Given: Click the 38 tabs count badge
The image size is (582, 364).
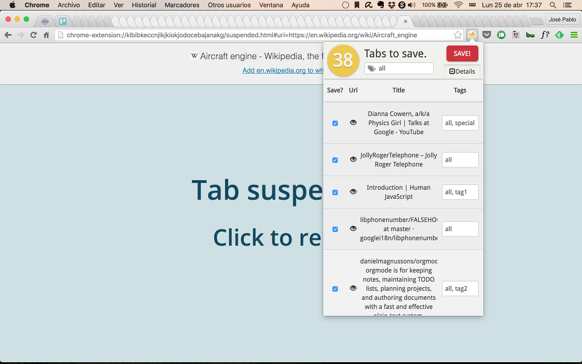Looking at the screenshot, I should [x=343, y=60].
